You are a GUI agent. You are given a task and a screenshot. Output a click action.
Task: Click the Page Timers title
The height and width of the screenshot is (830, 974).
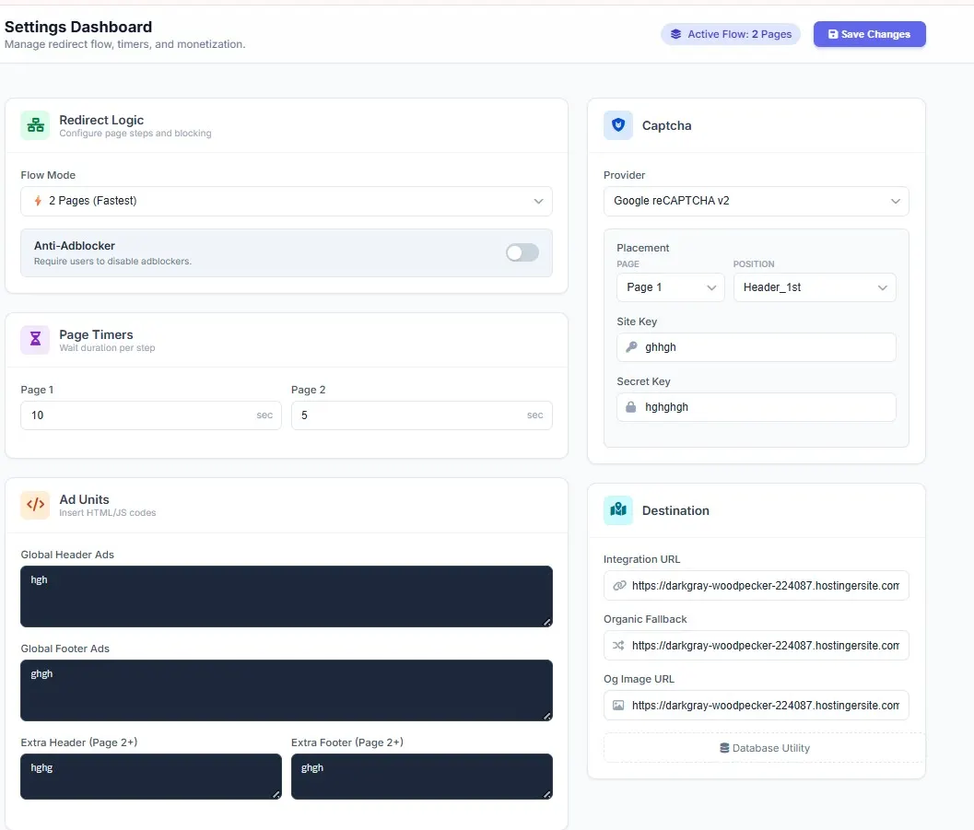click(x=96, y=334)
